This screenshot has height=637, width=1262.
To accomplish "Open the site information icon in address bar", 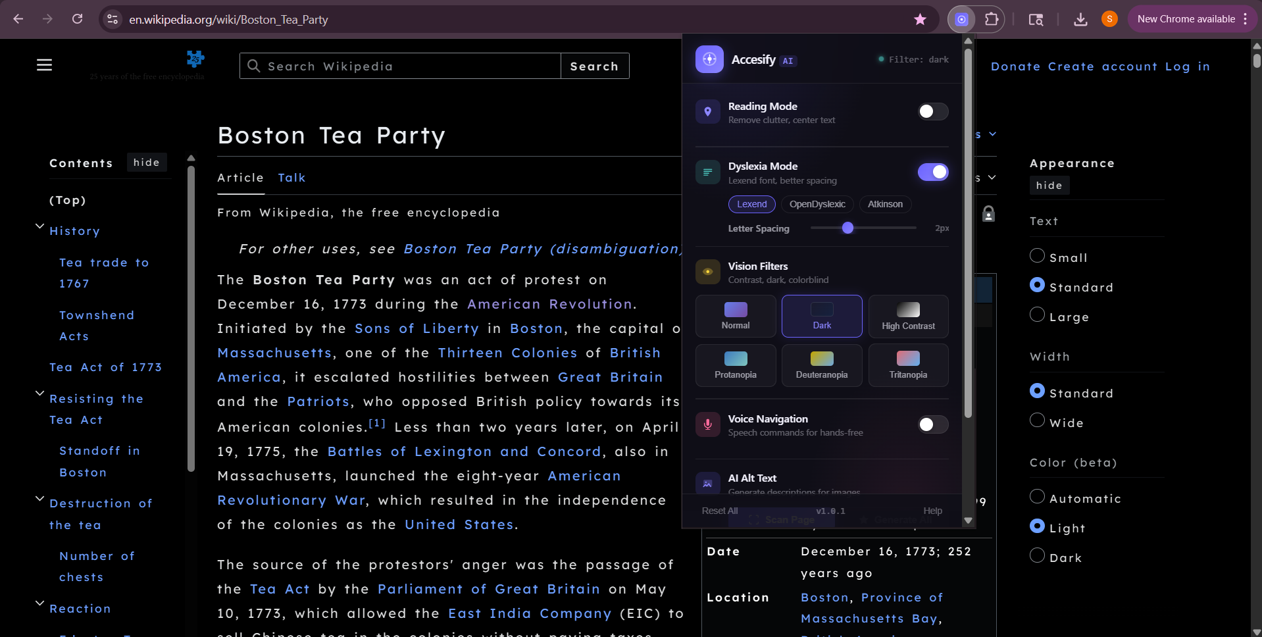I will tap(113, 19).
